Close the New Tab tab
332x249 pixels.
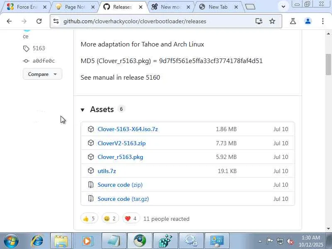[x=236, y=7]
